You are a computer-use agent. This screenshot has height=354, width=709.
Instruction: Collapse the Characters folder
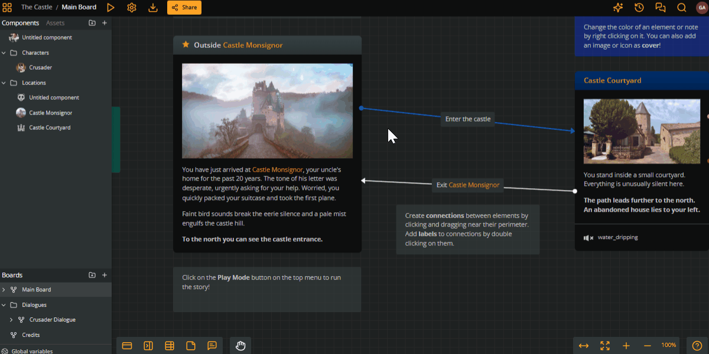(4, 53)
